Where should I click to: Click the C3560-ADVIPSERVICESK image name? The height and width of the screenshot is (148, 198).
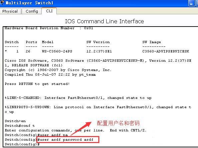click(x=166, y=51)
